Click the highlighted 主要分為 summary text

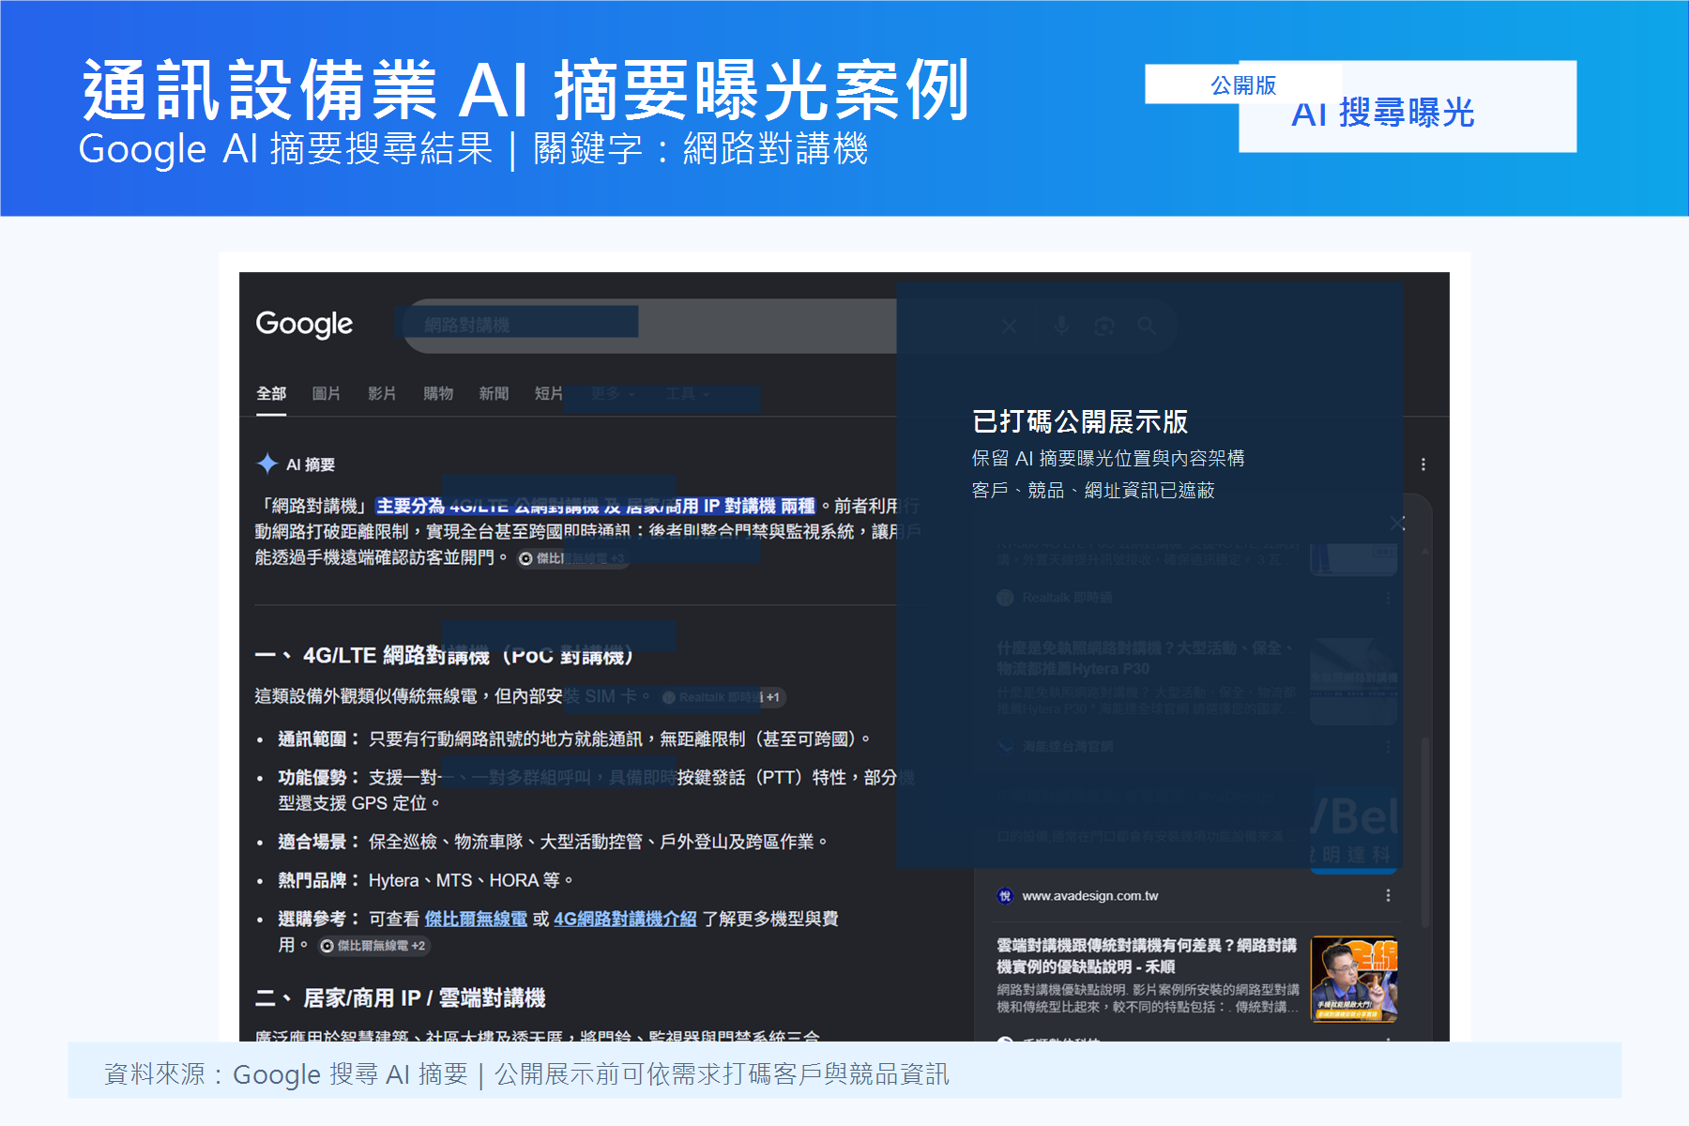pos(596,506)
